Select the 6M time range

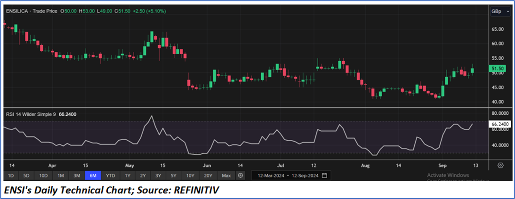pos(93,175)
